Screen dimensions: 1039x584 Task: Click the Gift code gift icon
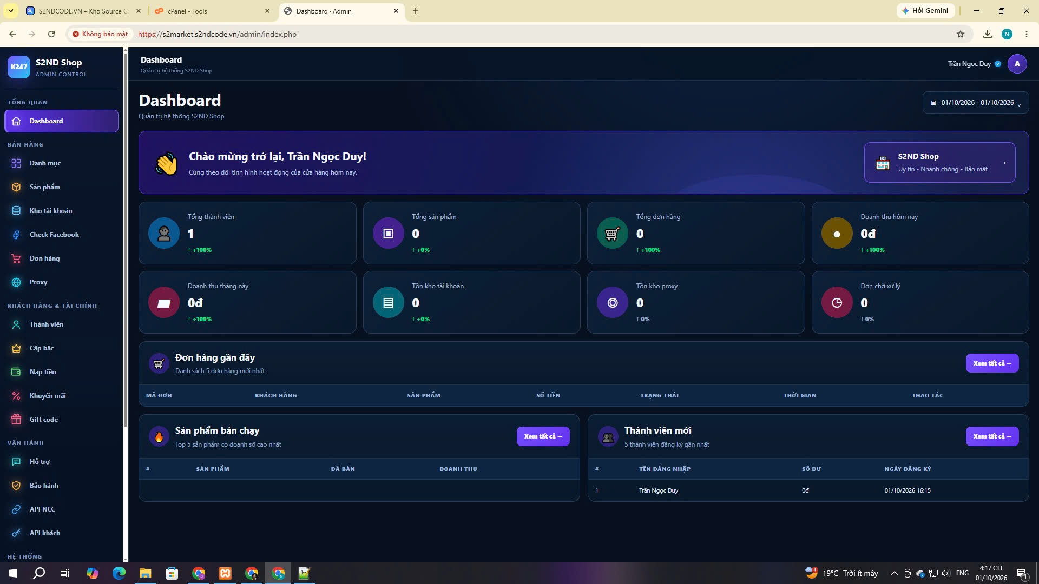pos(16,420)
